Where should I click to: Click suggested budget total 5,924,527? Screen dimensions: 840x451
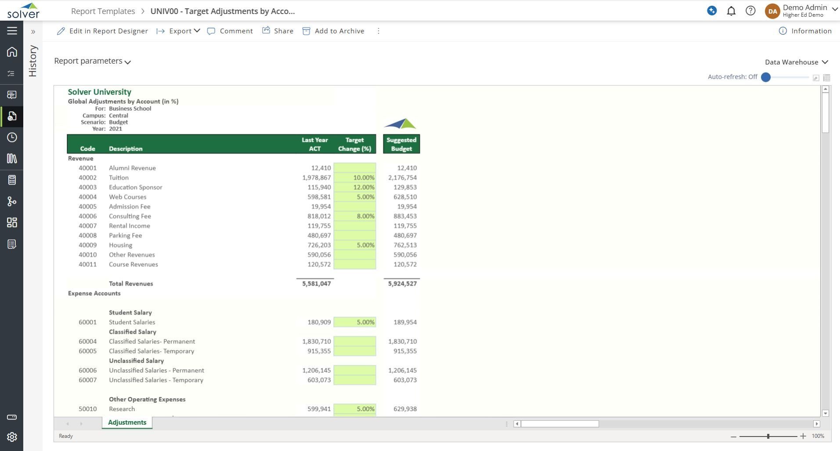pyautogui.click(x=403, y=284)
